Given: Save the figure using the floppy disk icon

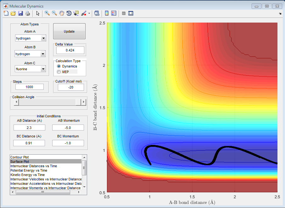Looking at the screenshot, I should [x=20, y=13].
